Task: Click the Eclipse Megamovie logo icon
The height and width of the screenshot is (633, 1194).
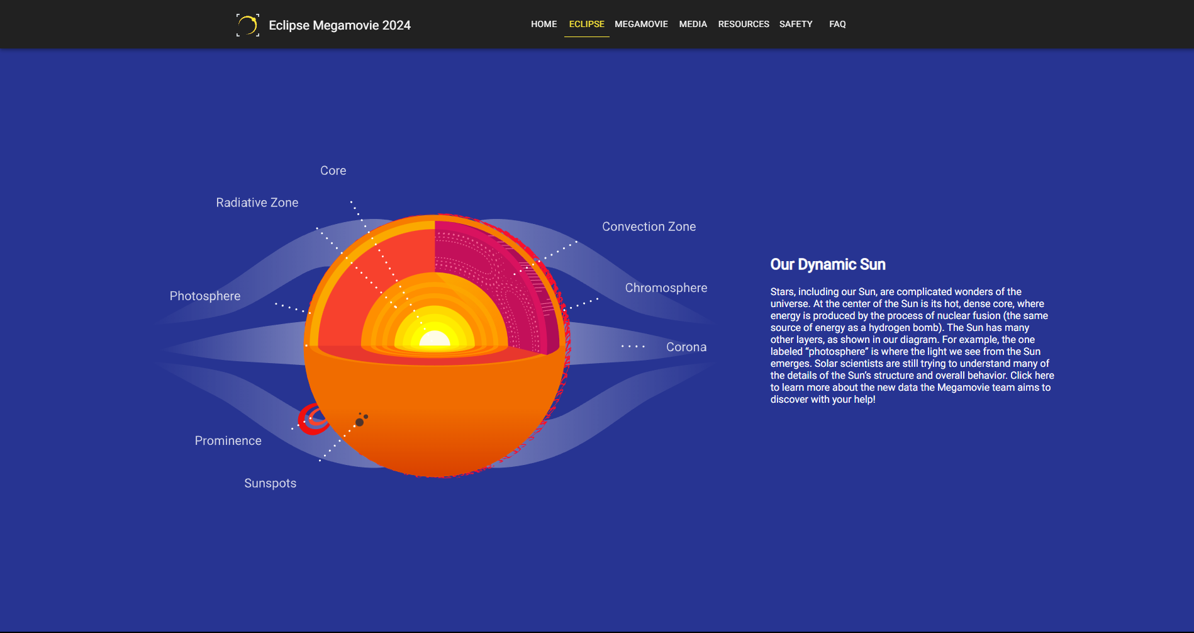Action: click(x=247, y=25)
